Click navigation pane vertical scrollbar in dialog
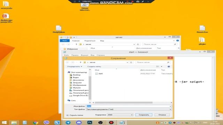Viewport: 223px width, 125px height. (x=90, y=88)
